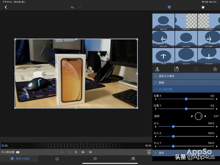Adjust the 位置 Y slider handle

click(186, 109)
